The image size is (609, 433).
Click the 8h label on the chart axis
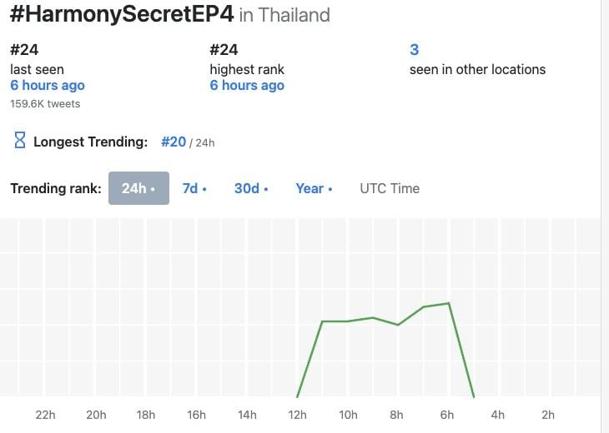[x=396, y=415]
